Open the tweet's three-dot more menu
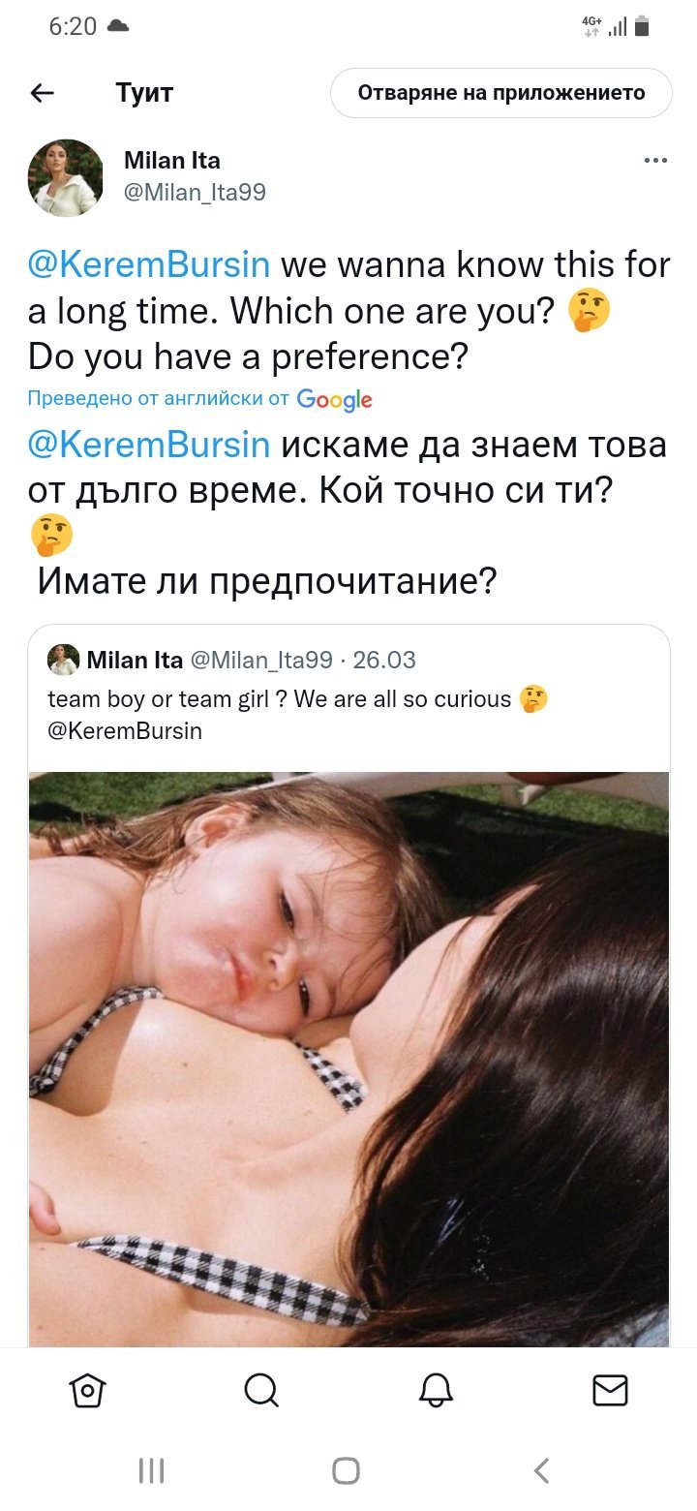The width and height of the screenshot is (697, 1511). 655,161
